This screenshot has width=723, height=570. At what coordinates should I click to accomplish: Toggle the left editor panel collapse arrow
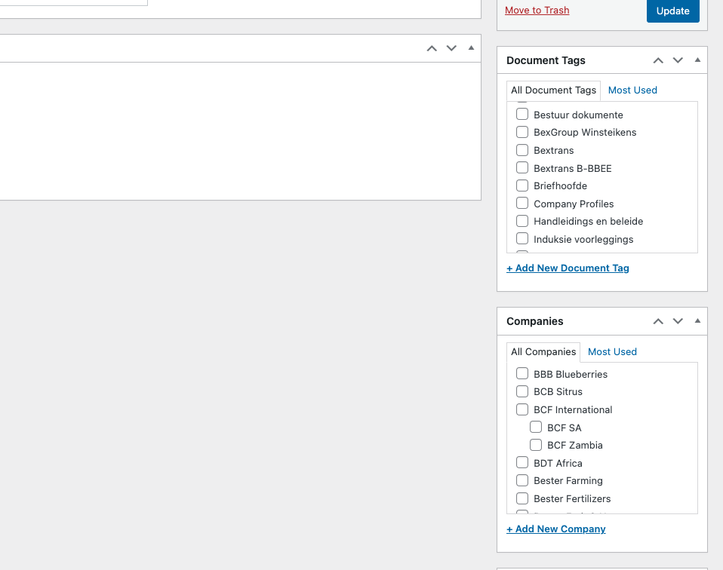point(471,48)
